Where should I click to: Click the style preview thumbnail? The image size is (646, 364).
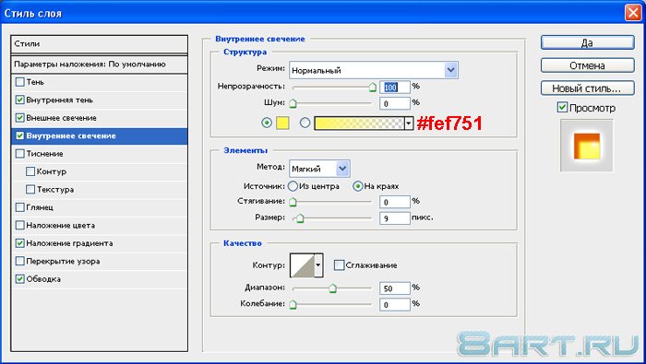[587, 146]
